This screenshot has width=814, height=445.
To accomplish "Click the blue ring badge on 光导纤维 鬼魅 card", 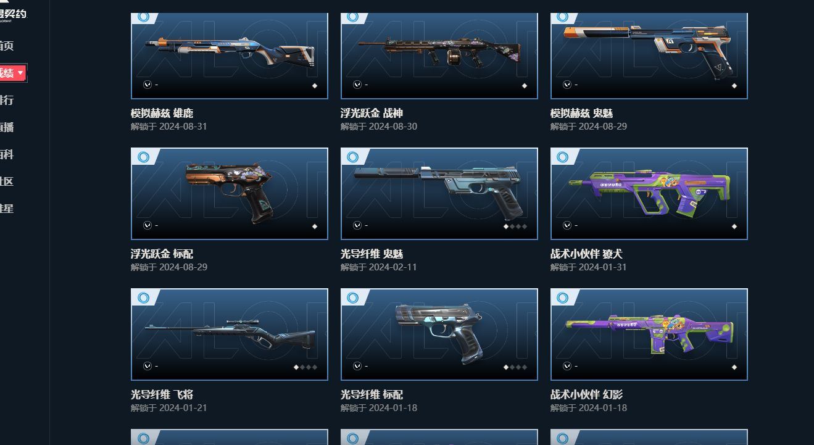I will coord(353,157).
